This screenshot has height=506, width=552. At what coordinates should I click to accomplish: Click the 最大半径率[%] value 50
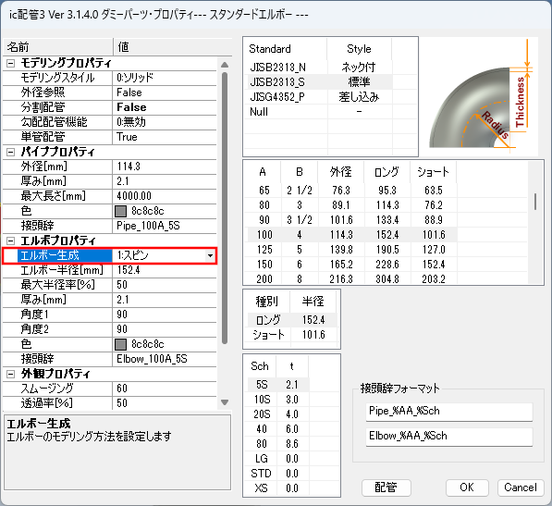click(x=165, y=285)
